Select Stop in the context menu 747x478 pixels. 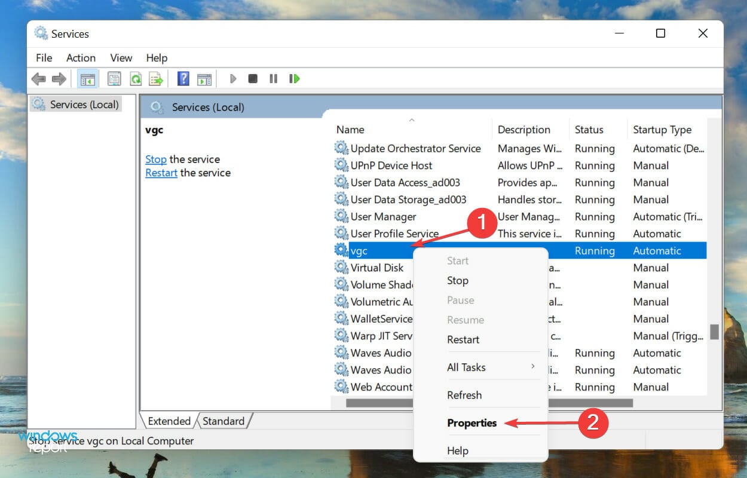tap(457, 280)
